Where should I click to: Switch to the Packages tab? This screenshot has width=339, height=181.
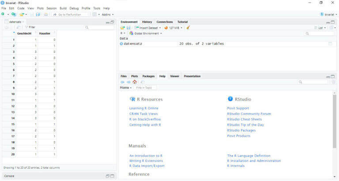[148, 76]
